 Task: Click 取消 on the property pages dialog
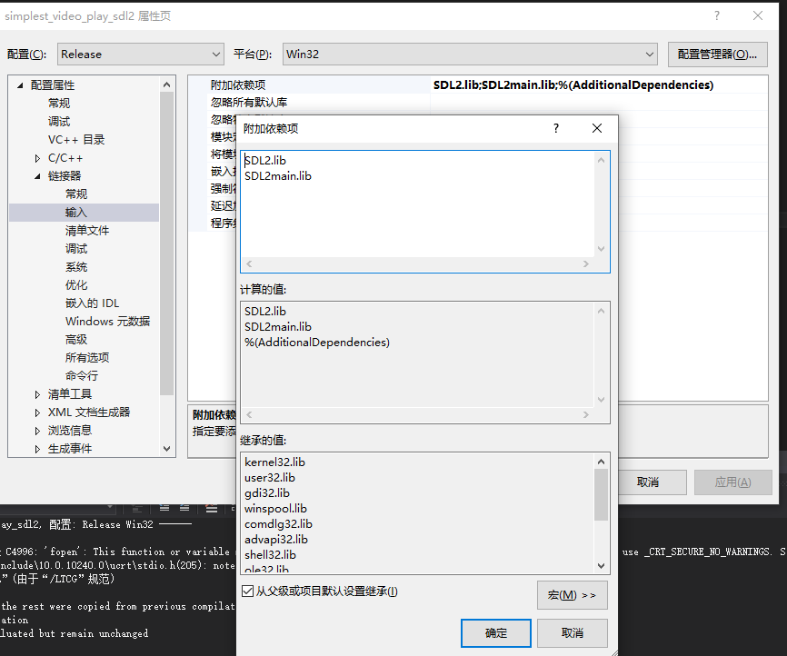coord(652,482)
